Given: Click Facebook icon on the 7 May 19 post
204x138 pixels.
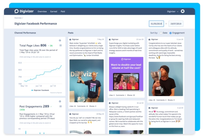Looking at the screenshot, I should click(70, 39).
